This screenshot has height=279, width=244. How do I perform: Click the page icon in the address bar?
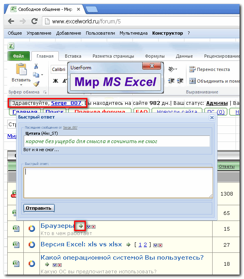[x=47, y=21]
